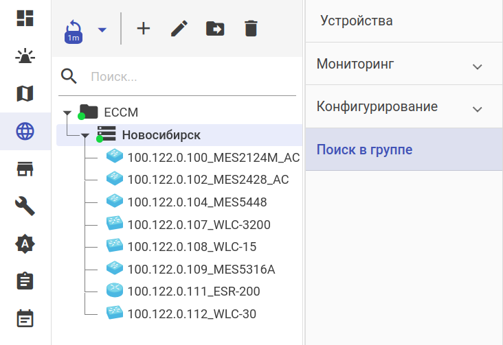
Task: Click the pencil edit icon
Action: click(x=179, y=29)
